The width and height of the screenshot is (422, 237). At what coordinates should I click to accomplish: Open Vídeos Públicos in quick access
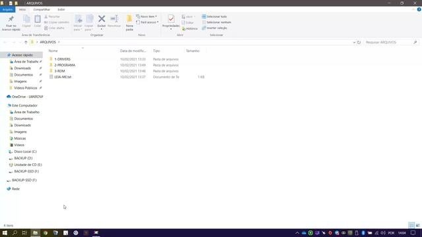pyautogui.click(x=26, y=88)
